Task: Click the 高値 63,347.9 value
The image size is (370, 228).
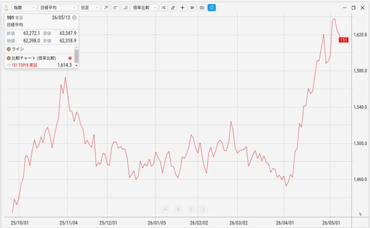Action: point(68,33)
